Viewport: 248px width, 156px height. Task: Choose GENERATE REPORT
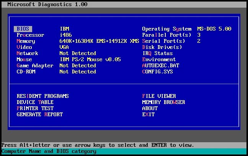pos(40,114)
